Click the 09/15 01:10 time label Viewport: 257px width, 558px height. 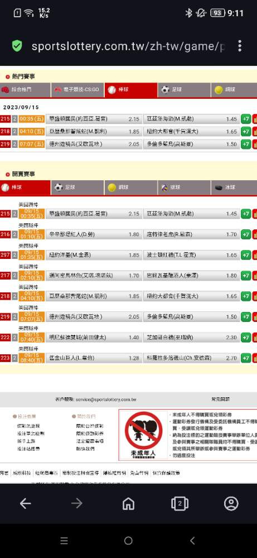pos(32,234)
